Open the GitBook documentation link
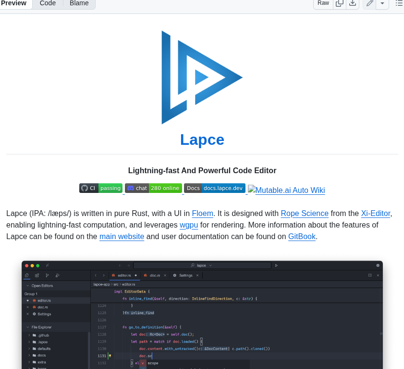The height and width of the screenshot is (369, 404). pos(302,236)
